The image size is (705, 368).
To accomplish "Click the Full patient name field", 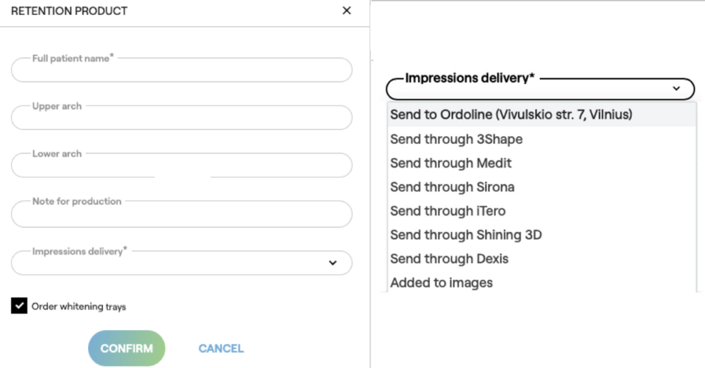I will 181,70.
